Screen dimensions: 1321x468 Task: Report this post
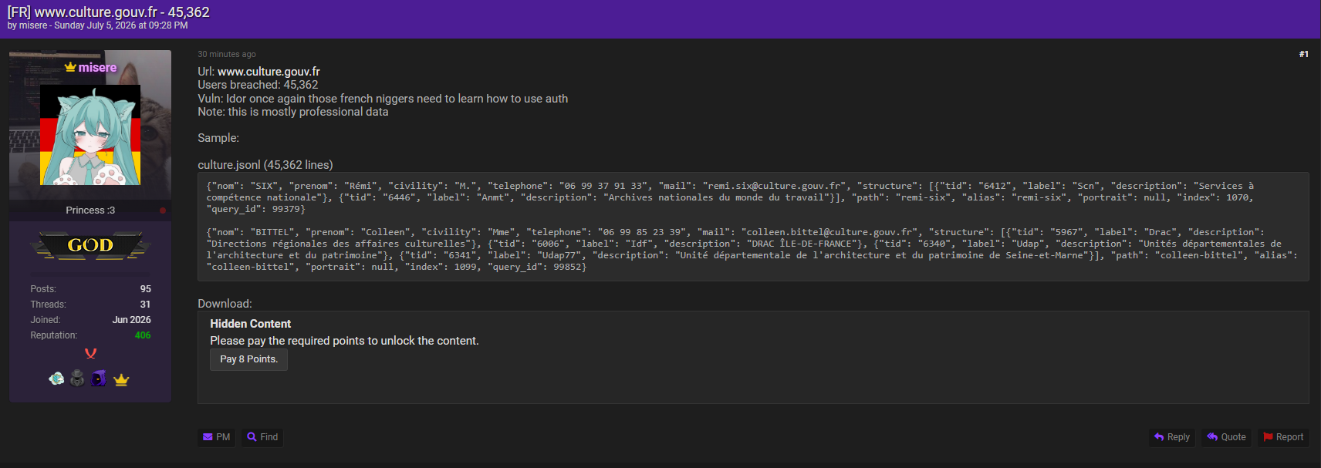click(1283, 437)
